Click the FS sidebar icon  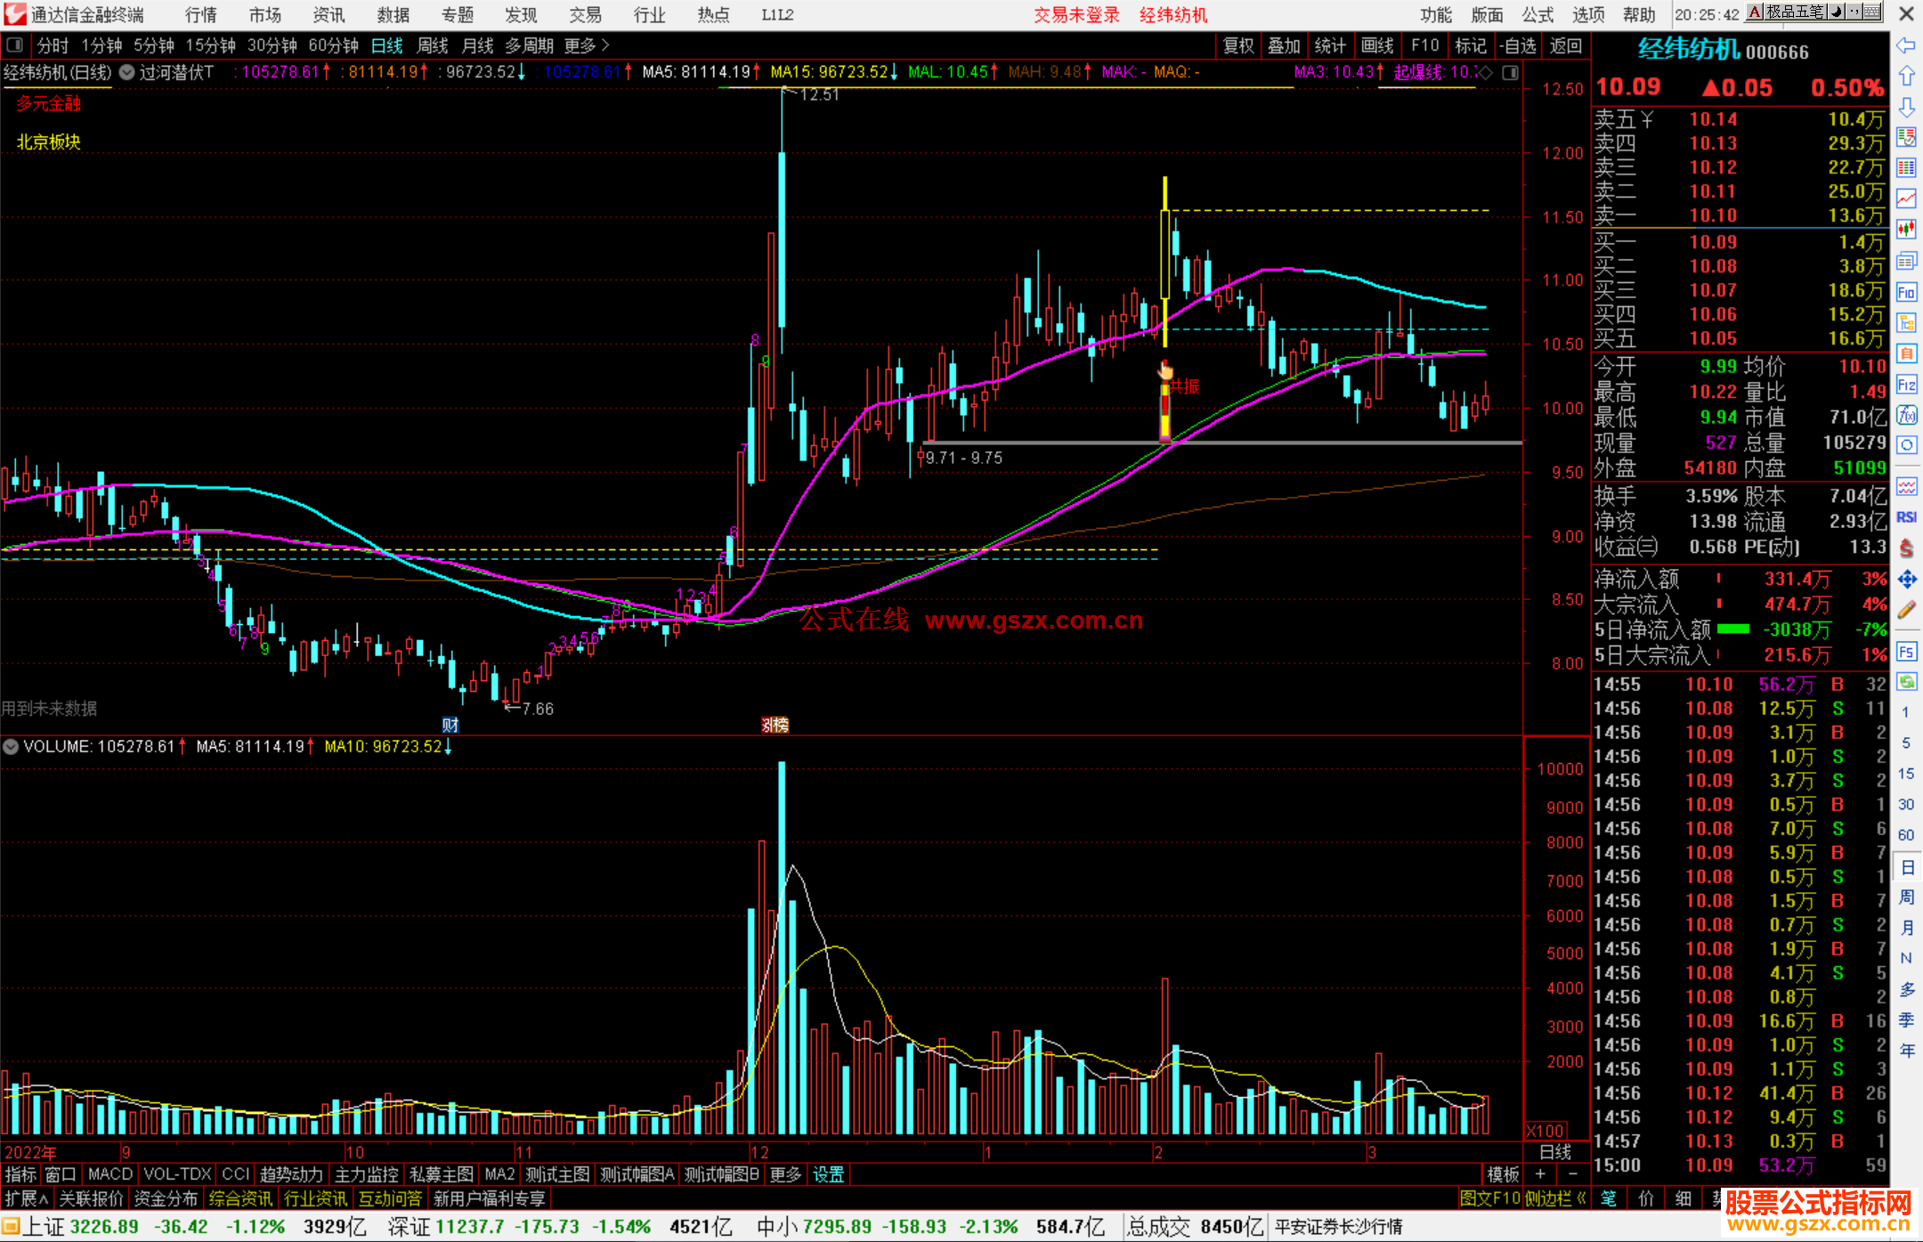coord(1906,652)
